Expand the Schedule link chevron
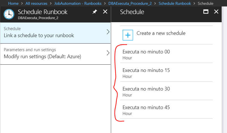The height and width of the screenshot is (133, 227). click(108, 32)
